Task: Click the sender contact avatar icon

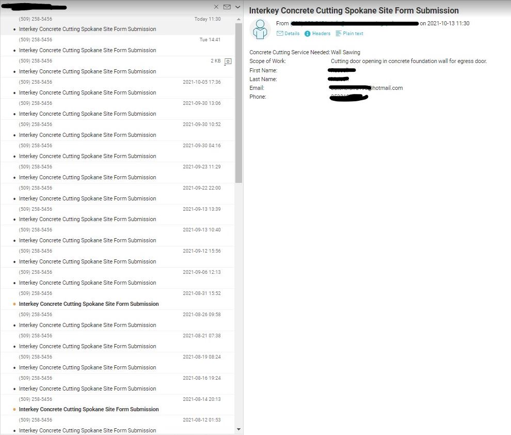Action: click(x=260, y=29)
